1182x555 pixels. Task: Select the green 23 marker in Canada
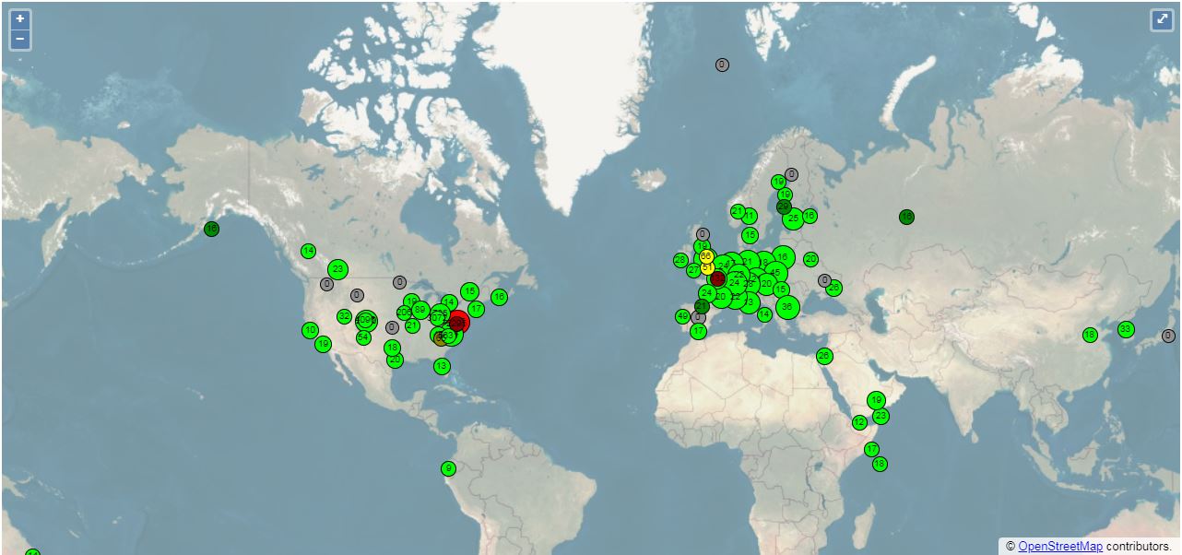point(337,269)
